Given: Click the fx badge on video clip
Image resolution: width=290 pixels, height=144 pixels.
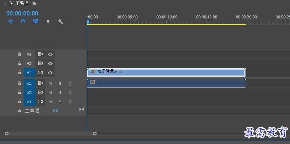Looking at the screenshot, I should [x=93, y=71].
